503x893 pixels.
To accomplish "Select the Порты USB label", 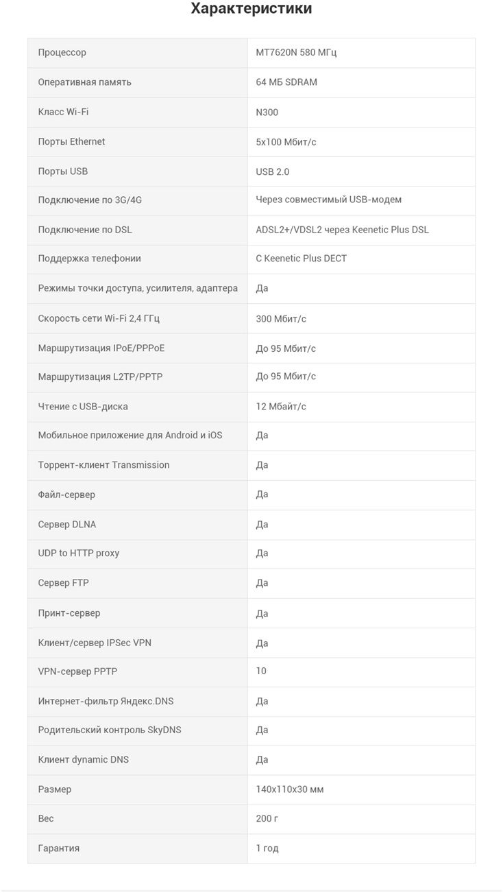I will [63, 171].
